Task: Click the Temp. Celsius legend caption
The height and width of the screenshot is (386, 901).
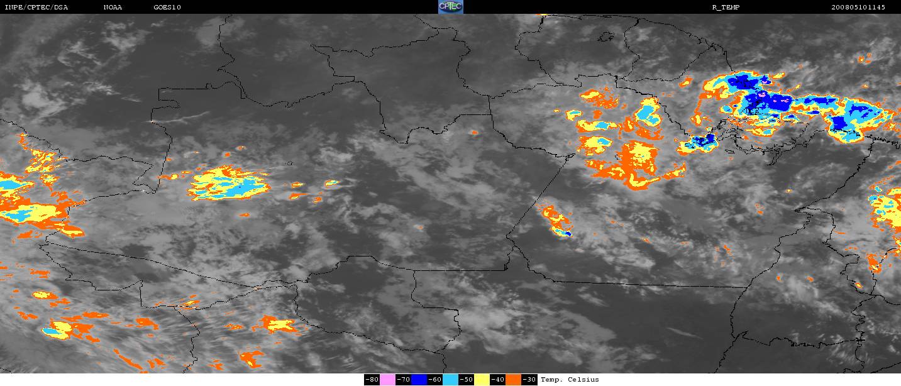Action: click(x=570, y=380)
